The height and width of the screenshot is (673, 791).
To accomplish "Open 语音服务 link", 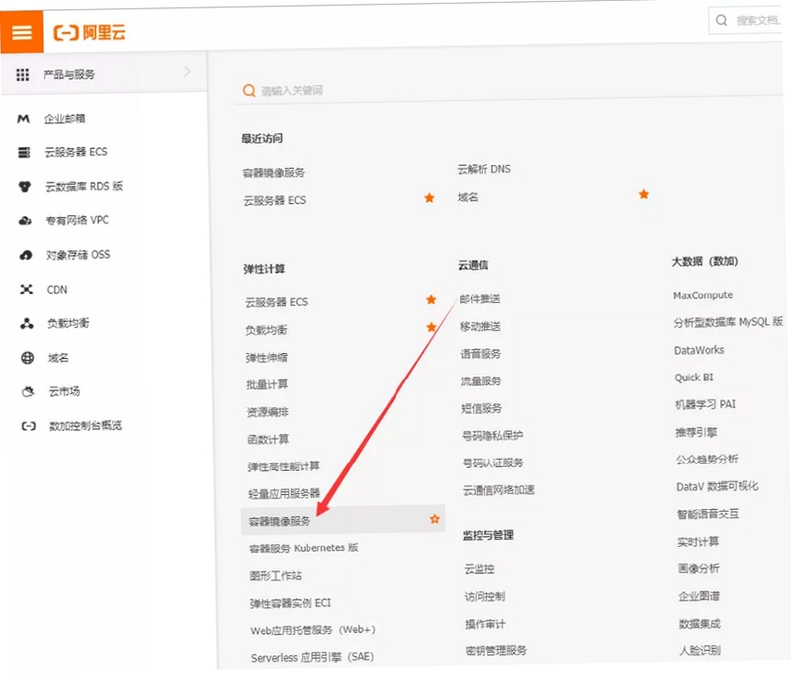I will [481, 354].
